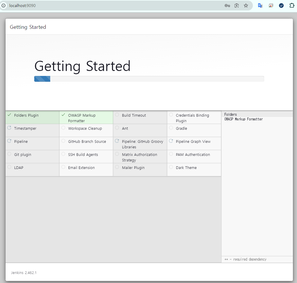
Task: Click the spinner icon beside Pipeline Graph View
Action: (x=171, y=141)
